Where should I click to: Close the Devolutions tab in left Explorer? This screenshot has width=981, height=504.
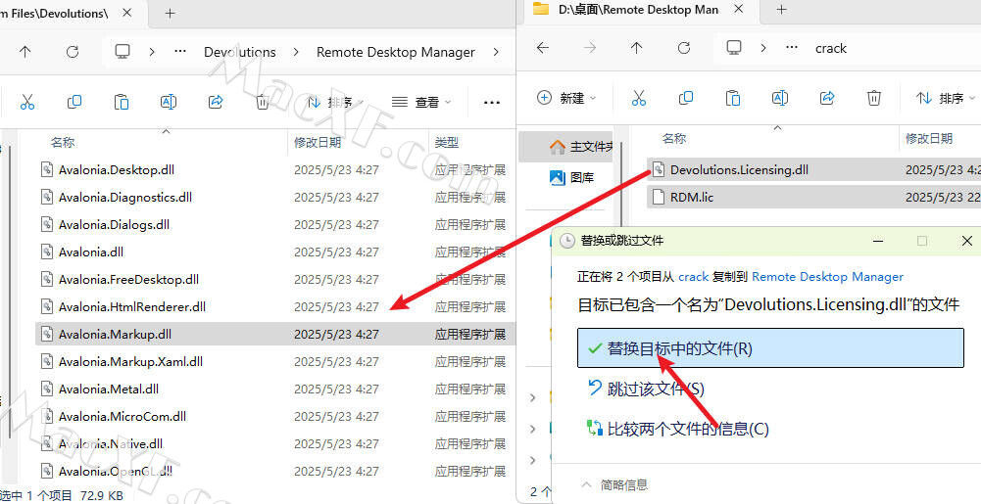click(x=126, y=13)
